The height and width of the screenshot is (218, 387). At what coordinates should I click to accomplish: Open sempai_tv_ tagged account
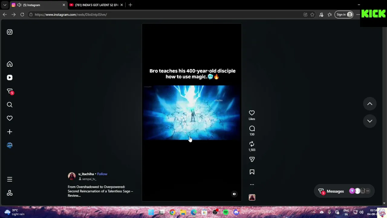point(89,179)
